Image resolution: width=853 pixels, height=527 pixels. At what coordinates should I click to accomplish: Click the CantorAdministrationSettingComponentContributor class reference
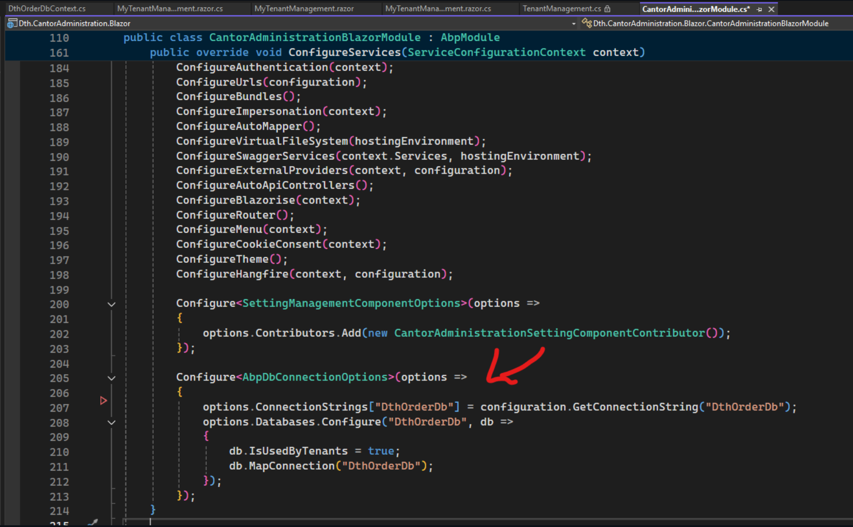click(550, 333)
